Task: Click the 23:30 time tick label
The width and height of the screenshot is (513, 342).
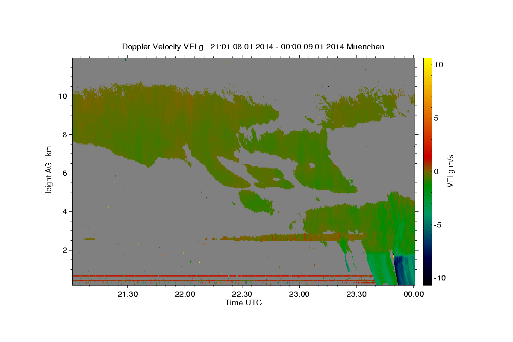Action: point(356,294)
